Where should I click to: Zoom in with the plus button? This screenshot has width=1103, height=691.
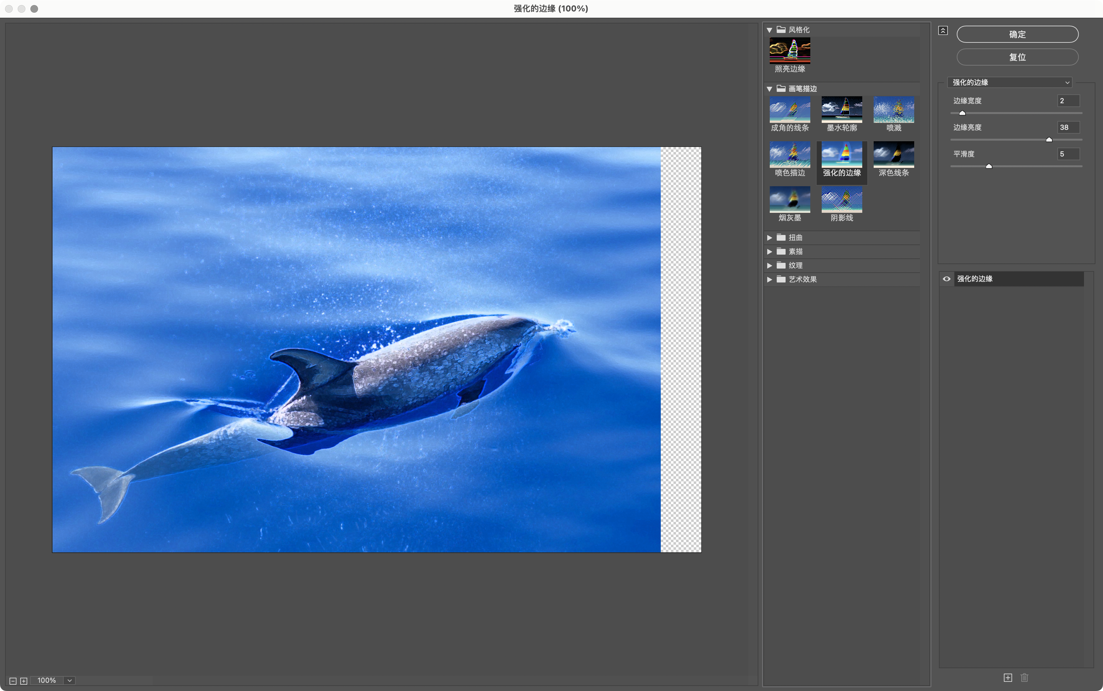click(24, 681)
